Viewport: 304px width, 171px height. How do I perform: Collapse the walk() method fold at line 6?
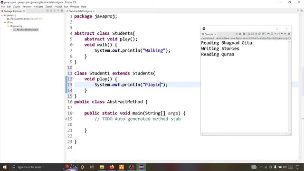coord(73,45)
